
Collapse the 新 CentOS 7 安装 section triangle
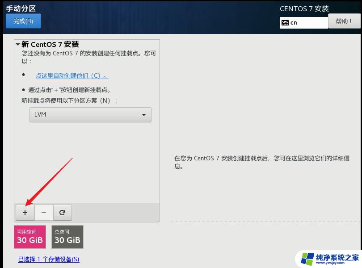coord(18,45)
